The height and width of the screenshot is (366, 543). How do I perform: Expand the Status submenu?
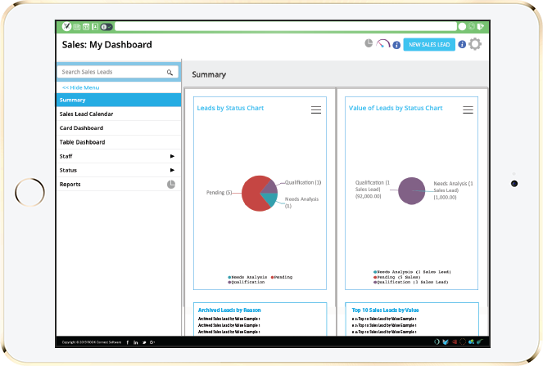[172, 170]
